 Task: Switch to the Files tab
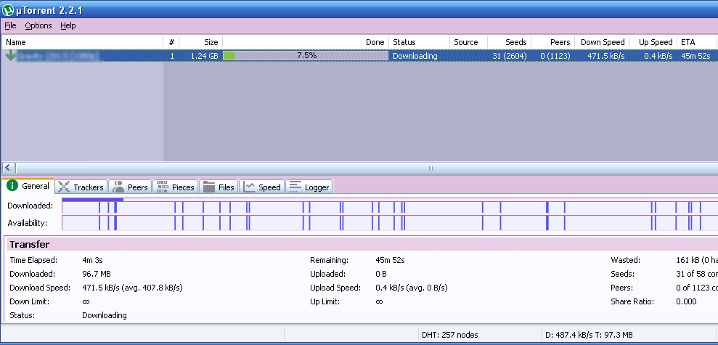click(219, 187)
